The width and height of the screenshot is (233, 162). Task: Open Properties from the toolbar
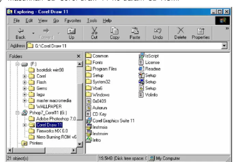(201, 33)
